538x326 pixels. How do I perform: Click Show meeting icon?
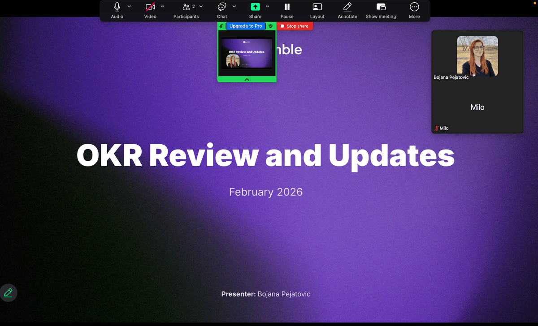pos(381,7)
